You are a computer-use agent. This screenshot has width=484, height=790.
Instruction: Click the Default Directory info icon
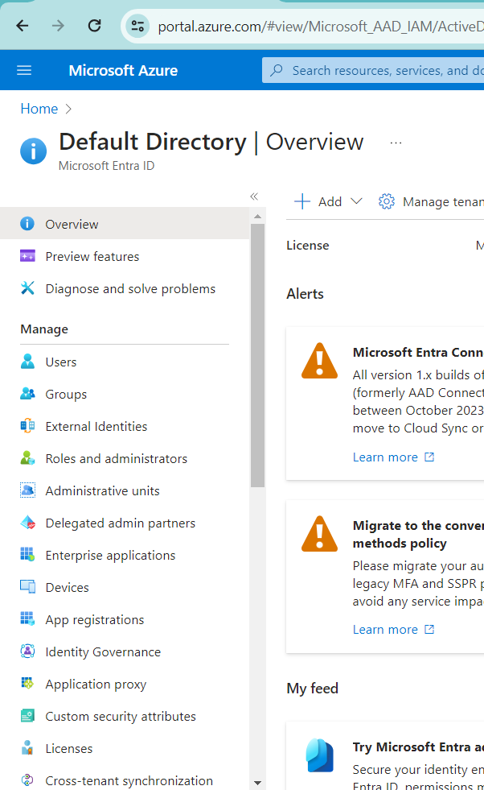[x=34, y=151]
